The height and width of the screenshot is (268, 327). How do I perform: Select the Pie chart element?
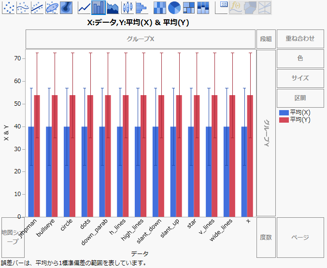[x=174, y=7]
